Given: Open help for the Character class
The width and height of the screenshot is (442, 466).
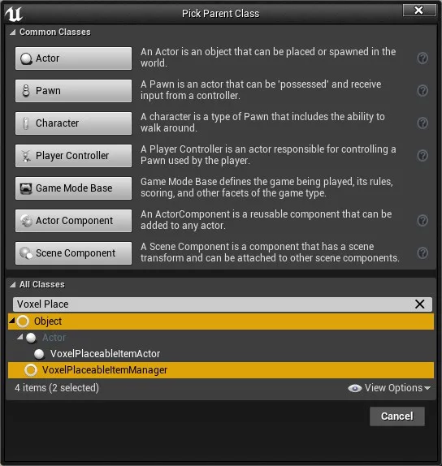Looking at the screenshot, I should [x=422, y=123].
